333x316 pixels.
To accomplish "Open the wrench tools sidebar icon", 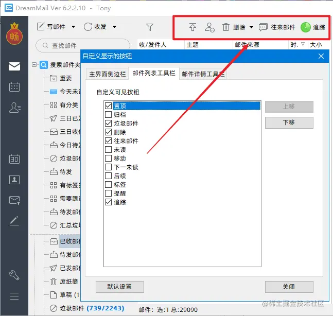I will pos(14,275).
